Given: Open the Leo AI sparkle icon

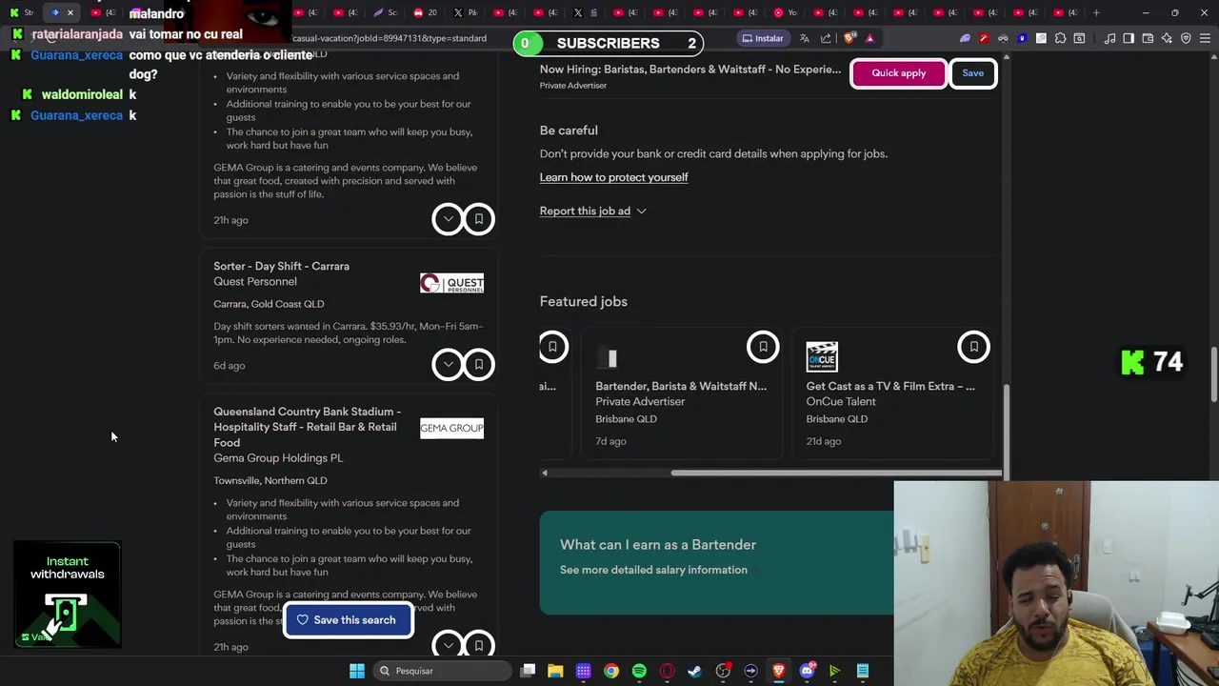Looking at the screenshot, I should click(1167, 38).
